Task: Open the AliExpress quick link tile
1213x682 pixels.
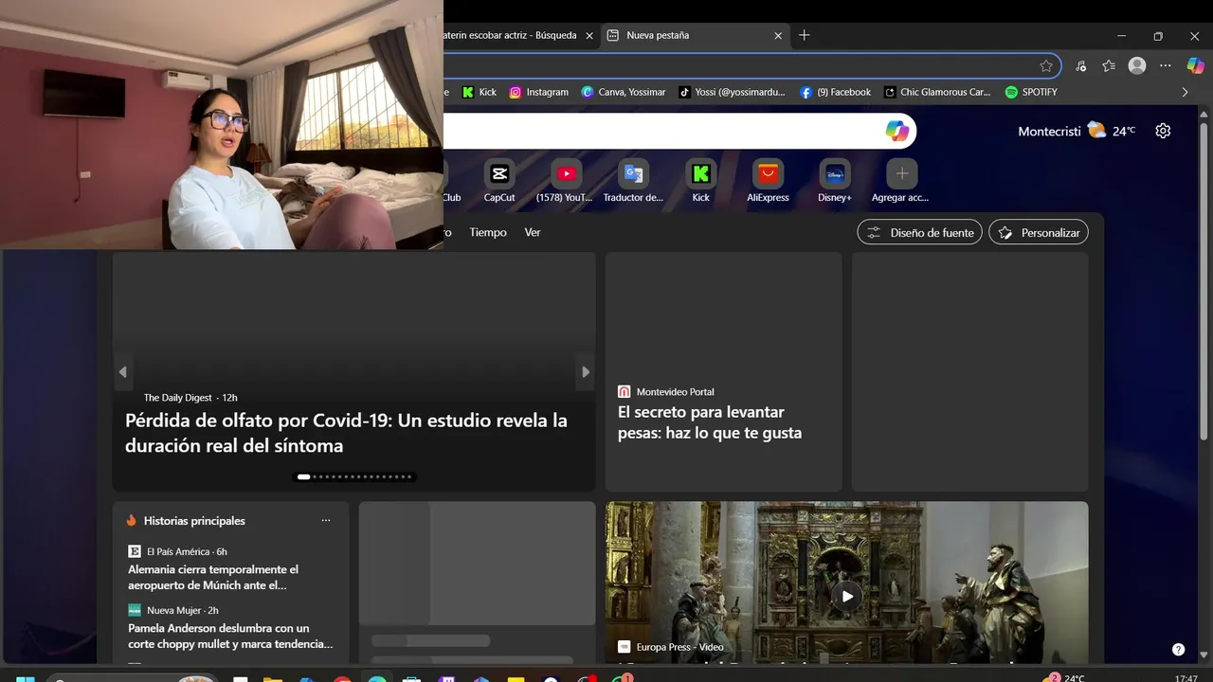Action: 768,181
